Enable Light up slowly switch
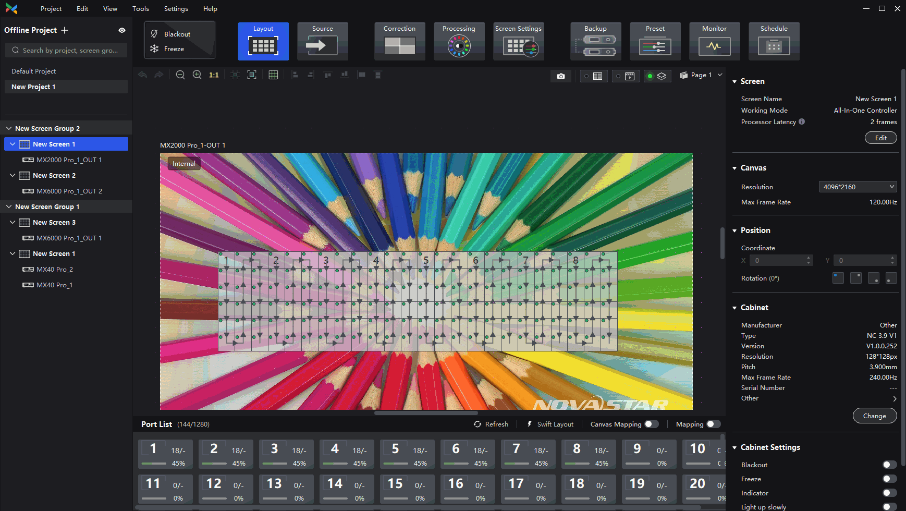This screenshot has height=511, width=906. 890,507
